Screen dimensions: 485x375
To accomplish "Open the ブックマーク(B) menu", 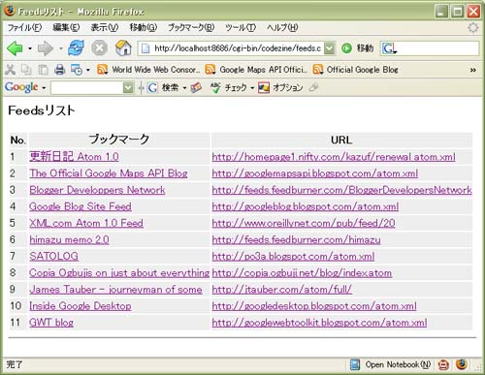I will point(191,28).
